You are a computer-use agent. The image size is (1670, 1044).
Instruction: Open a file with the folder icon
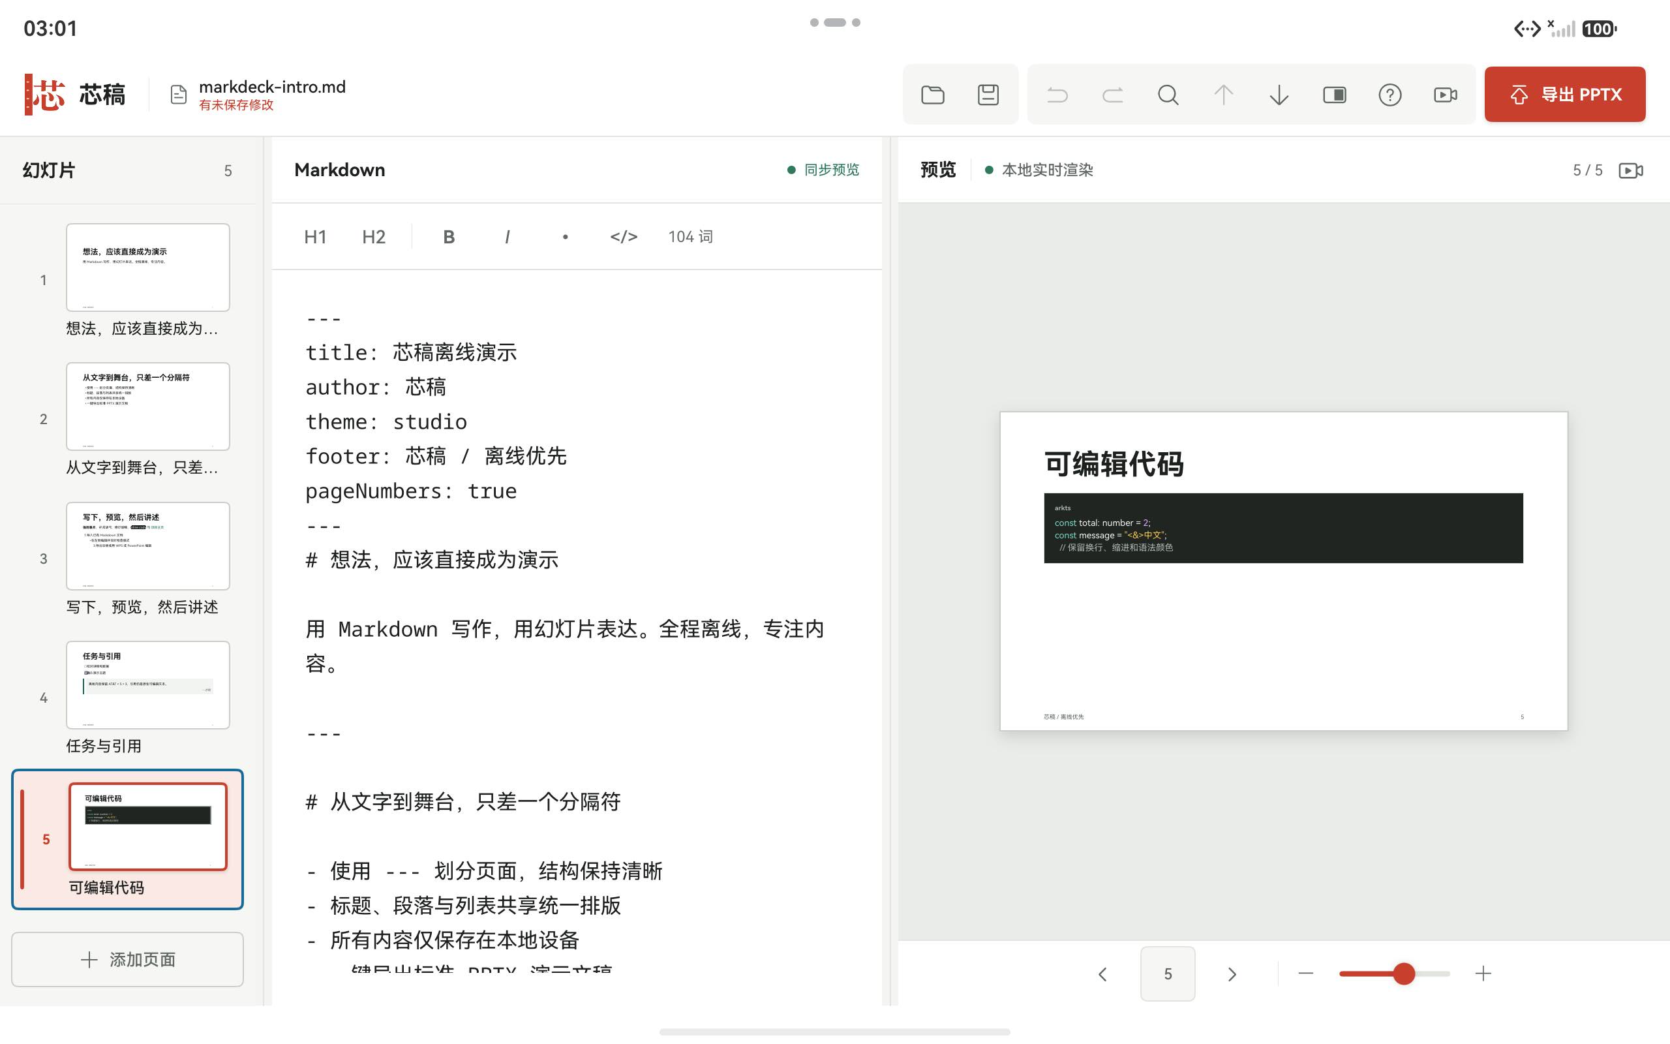coord(932,95)
